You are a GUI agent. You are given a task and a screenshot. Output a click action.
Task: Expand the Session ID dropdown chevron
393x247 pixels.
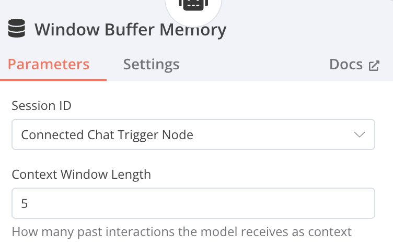tap(360, 135)
